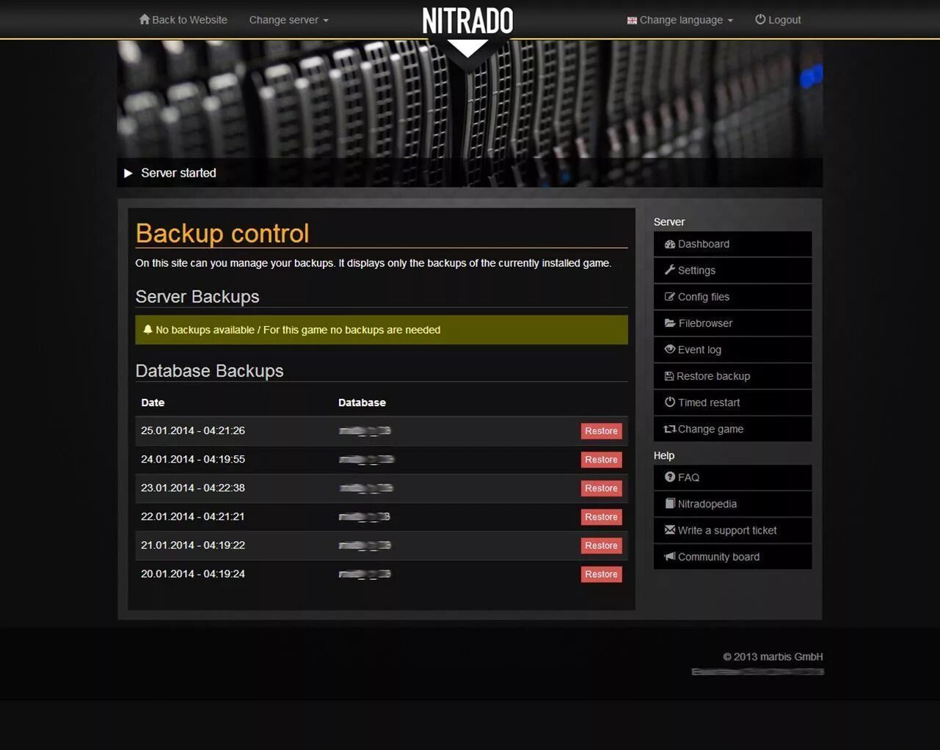Click the Timed restart power icon
Screen dimensions: 940x750
click(x=669, y=402)
